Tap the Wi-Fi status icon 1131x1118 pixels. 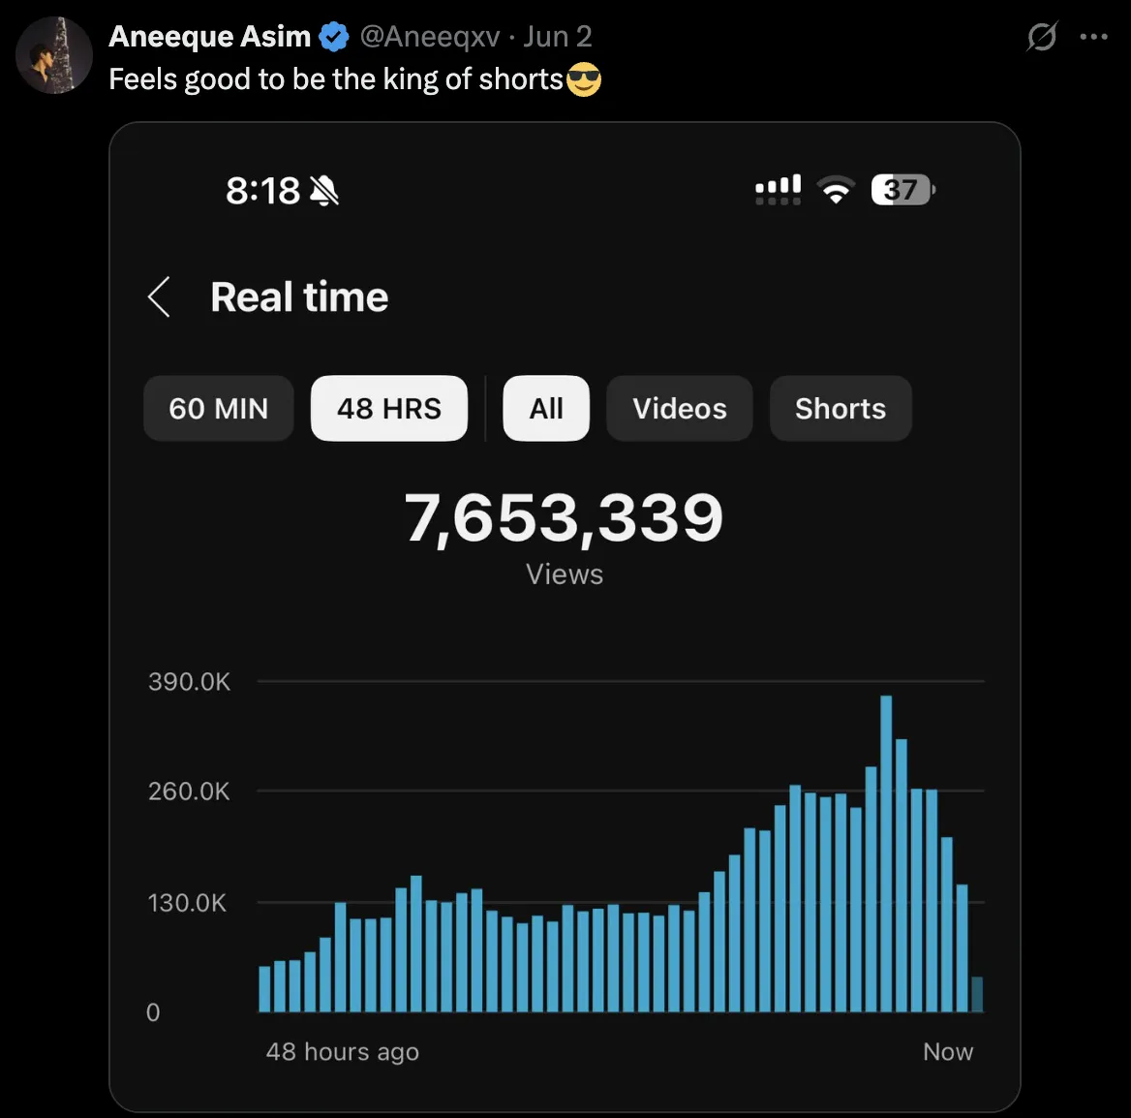coord(836,190)
